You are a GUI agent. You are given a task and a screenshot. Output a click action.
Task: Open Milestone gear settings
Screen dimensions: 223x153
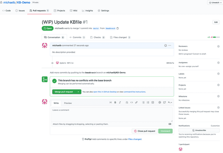(218, 96)
